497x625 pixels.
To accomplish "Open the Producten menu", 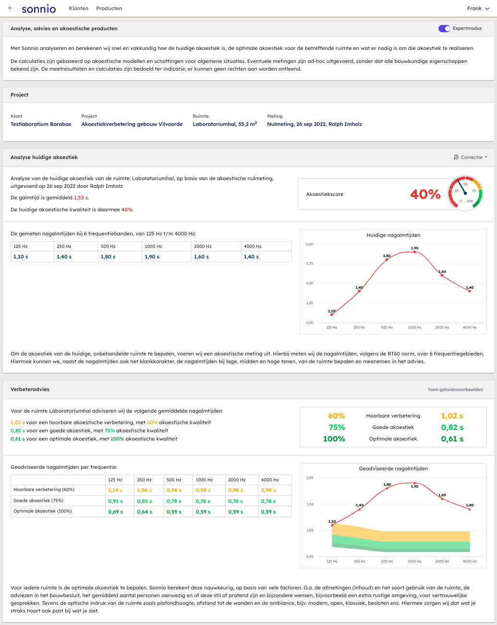I will click(x=109, y=8).
